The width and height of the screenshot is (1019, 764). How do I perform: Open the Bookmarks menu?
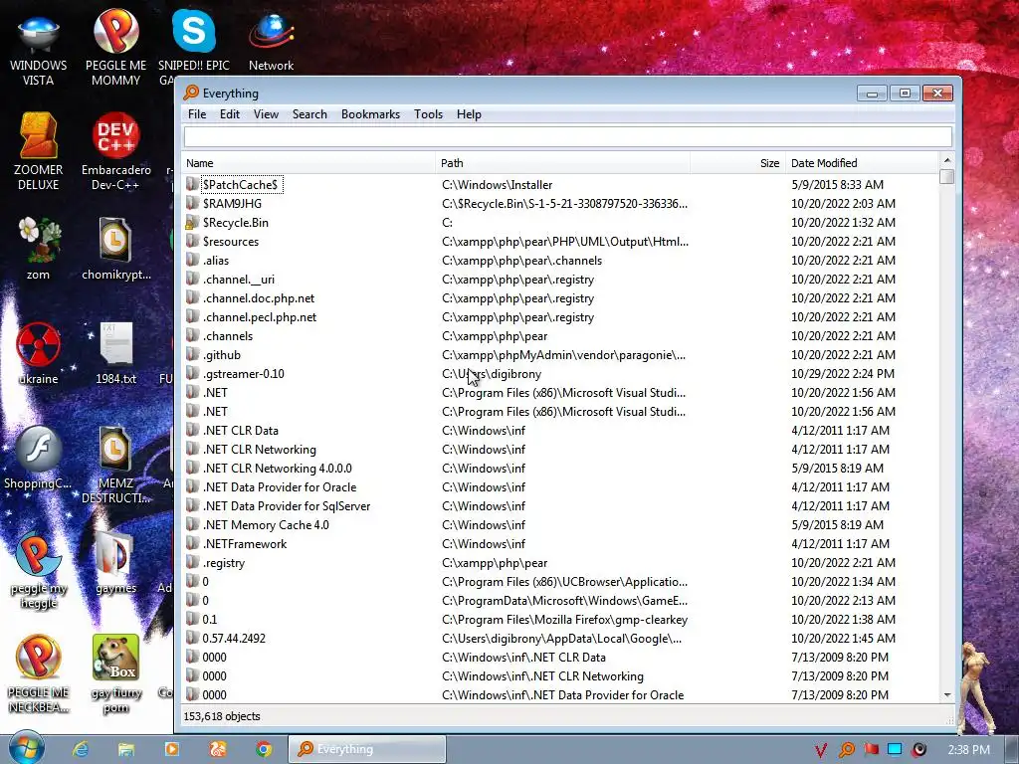point(370,114)
